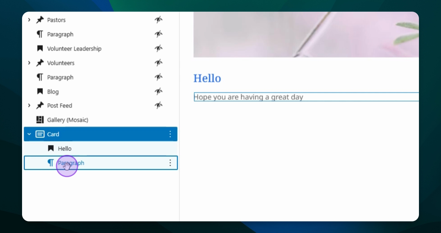
Task: Toggle visibility of the Volunteers block
Action: [158, 63]
